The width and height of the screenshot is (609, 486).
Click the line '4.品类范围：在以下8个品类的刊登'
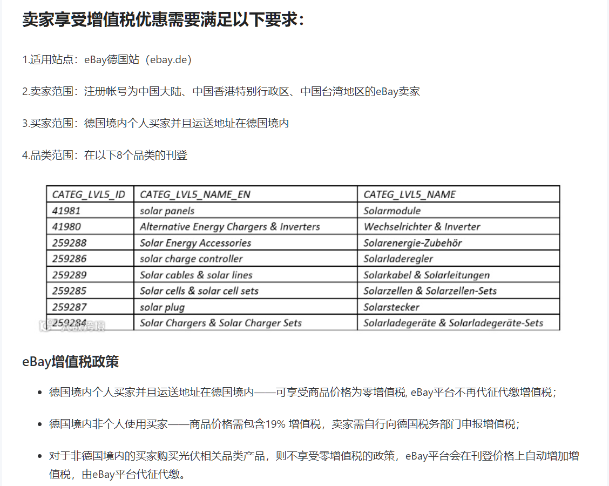105,156
